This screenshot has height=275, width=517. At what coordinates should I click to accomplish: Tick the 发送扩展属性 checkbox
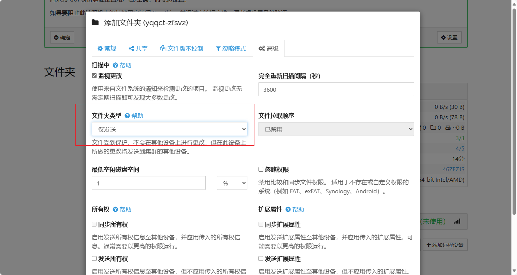261,259
